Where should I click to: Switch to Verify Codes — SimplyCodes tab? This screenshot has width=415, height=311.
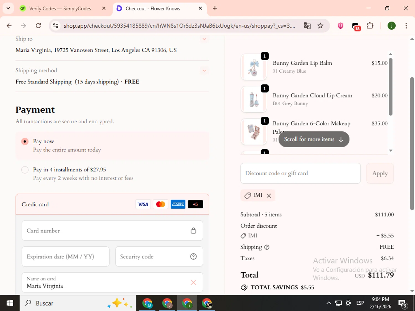pos(60,8)
